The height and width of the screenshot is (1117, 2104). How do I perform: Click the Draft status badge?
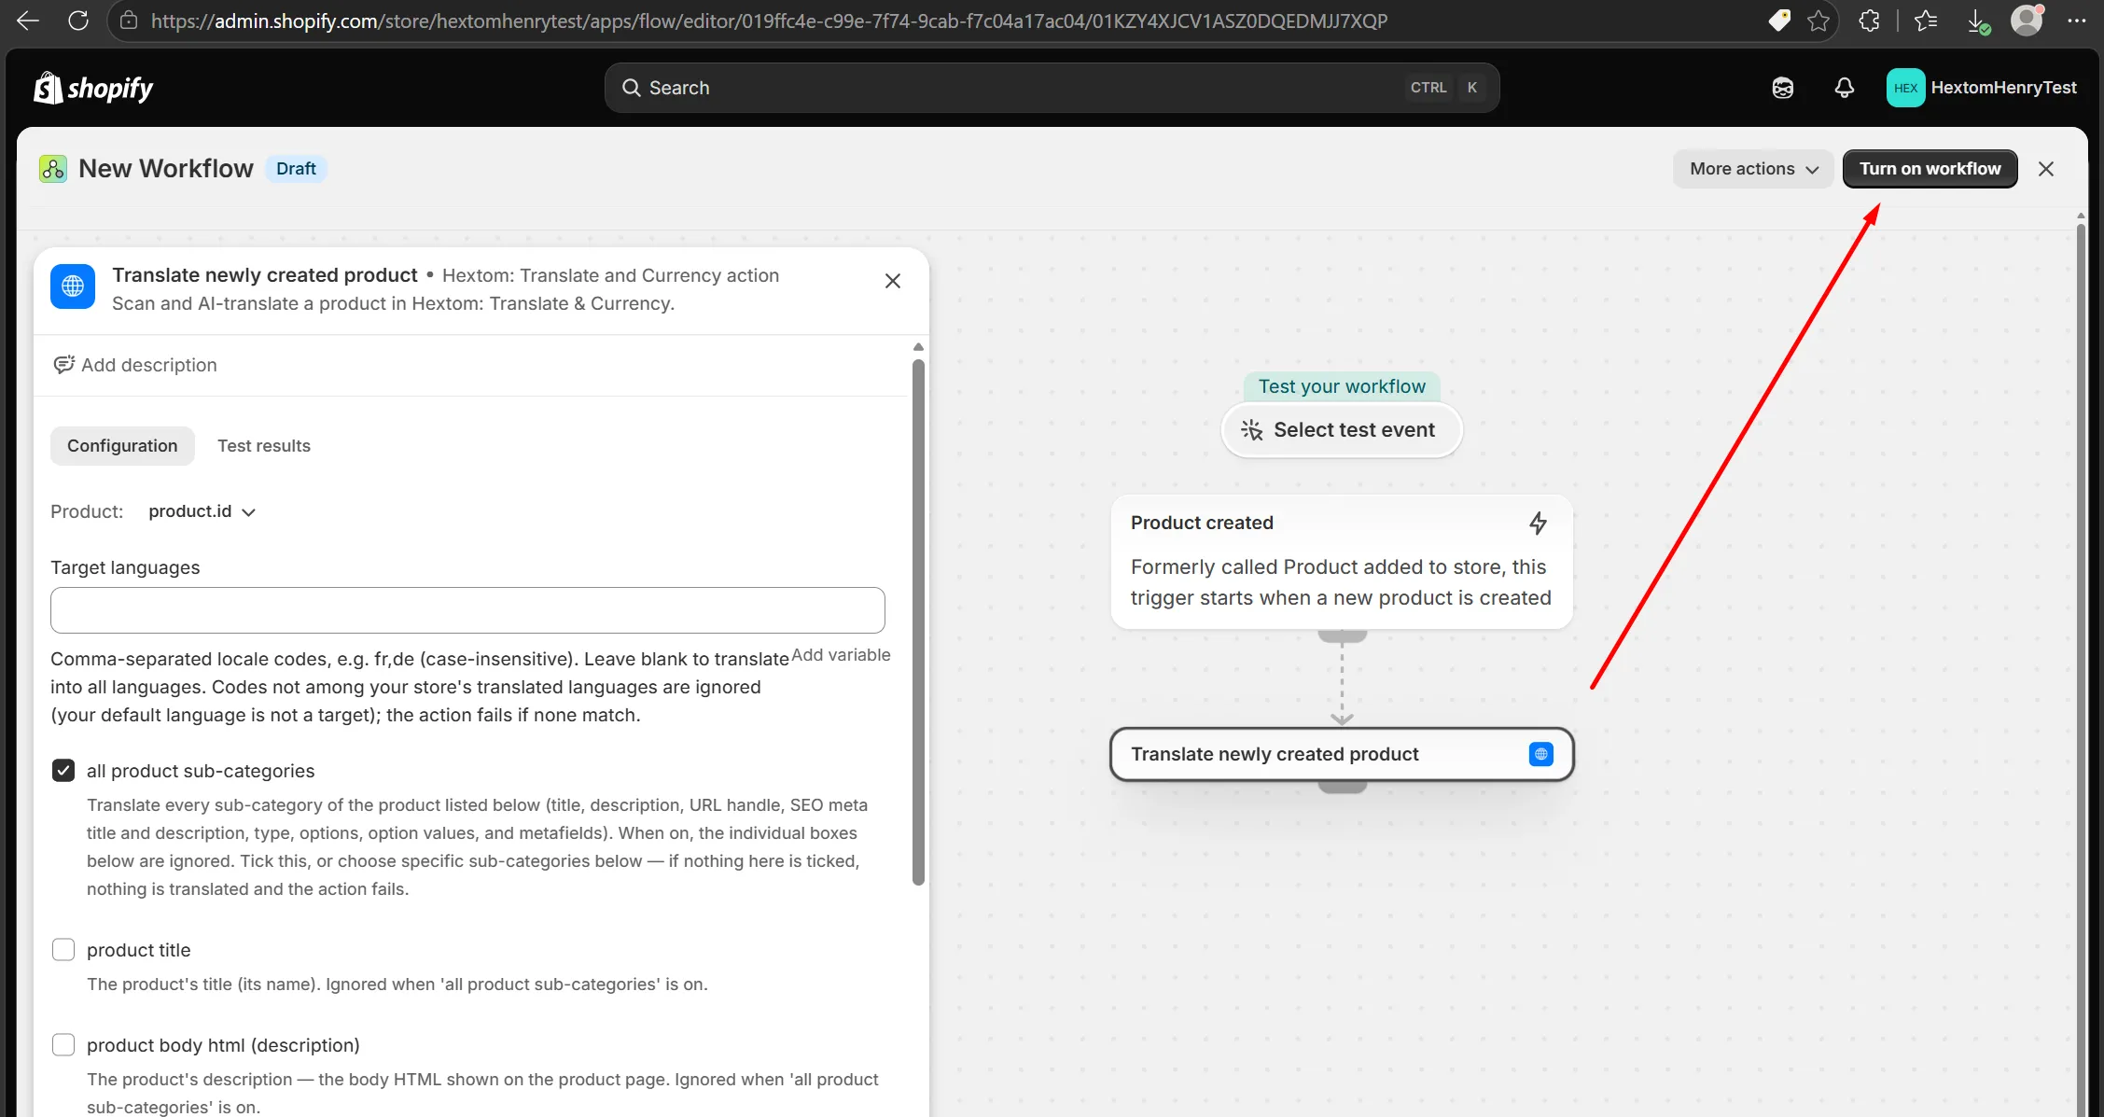(296, 169)
